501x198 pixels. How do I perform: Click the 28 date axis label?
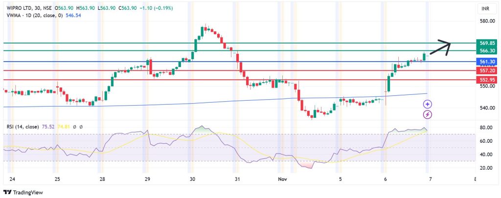102,179
